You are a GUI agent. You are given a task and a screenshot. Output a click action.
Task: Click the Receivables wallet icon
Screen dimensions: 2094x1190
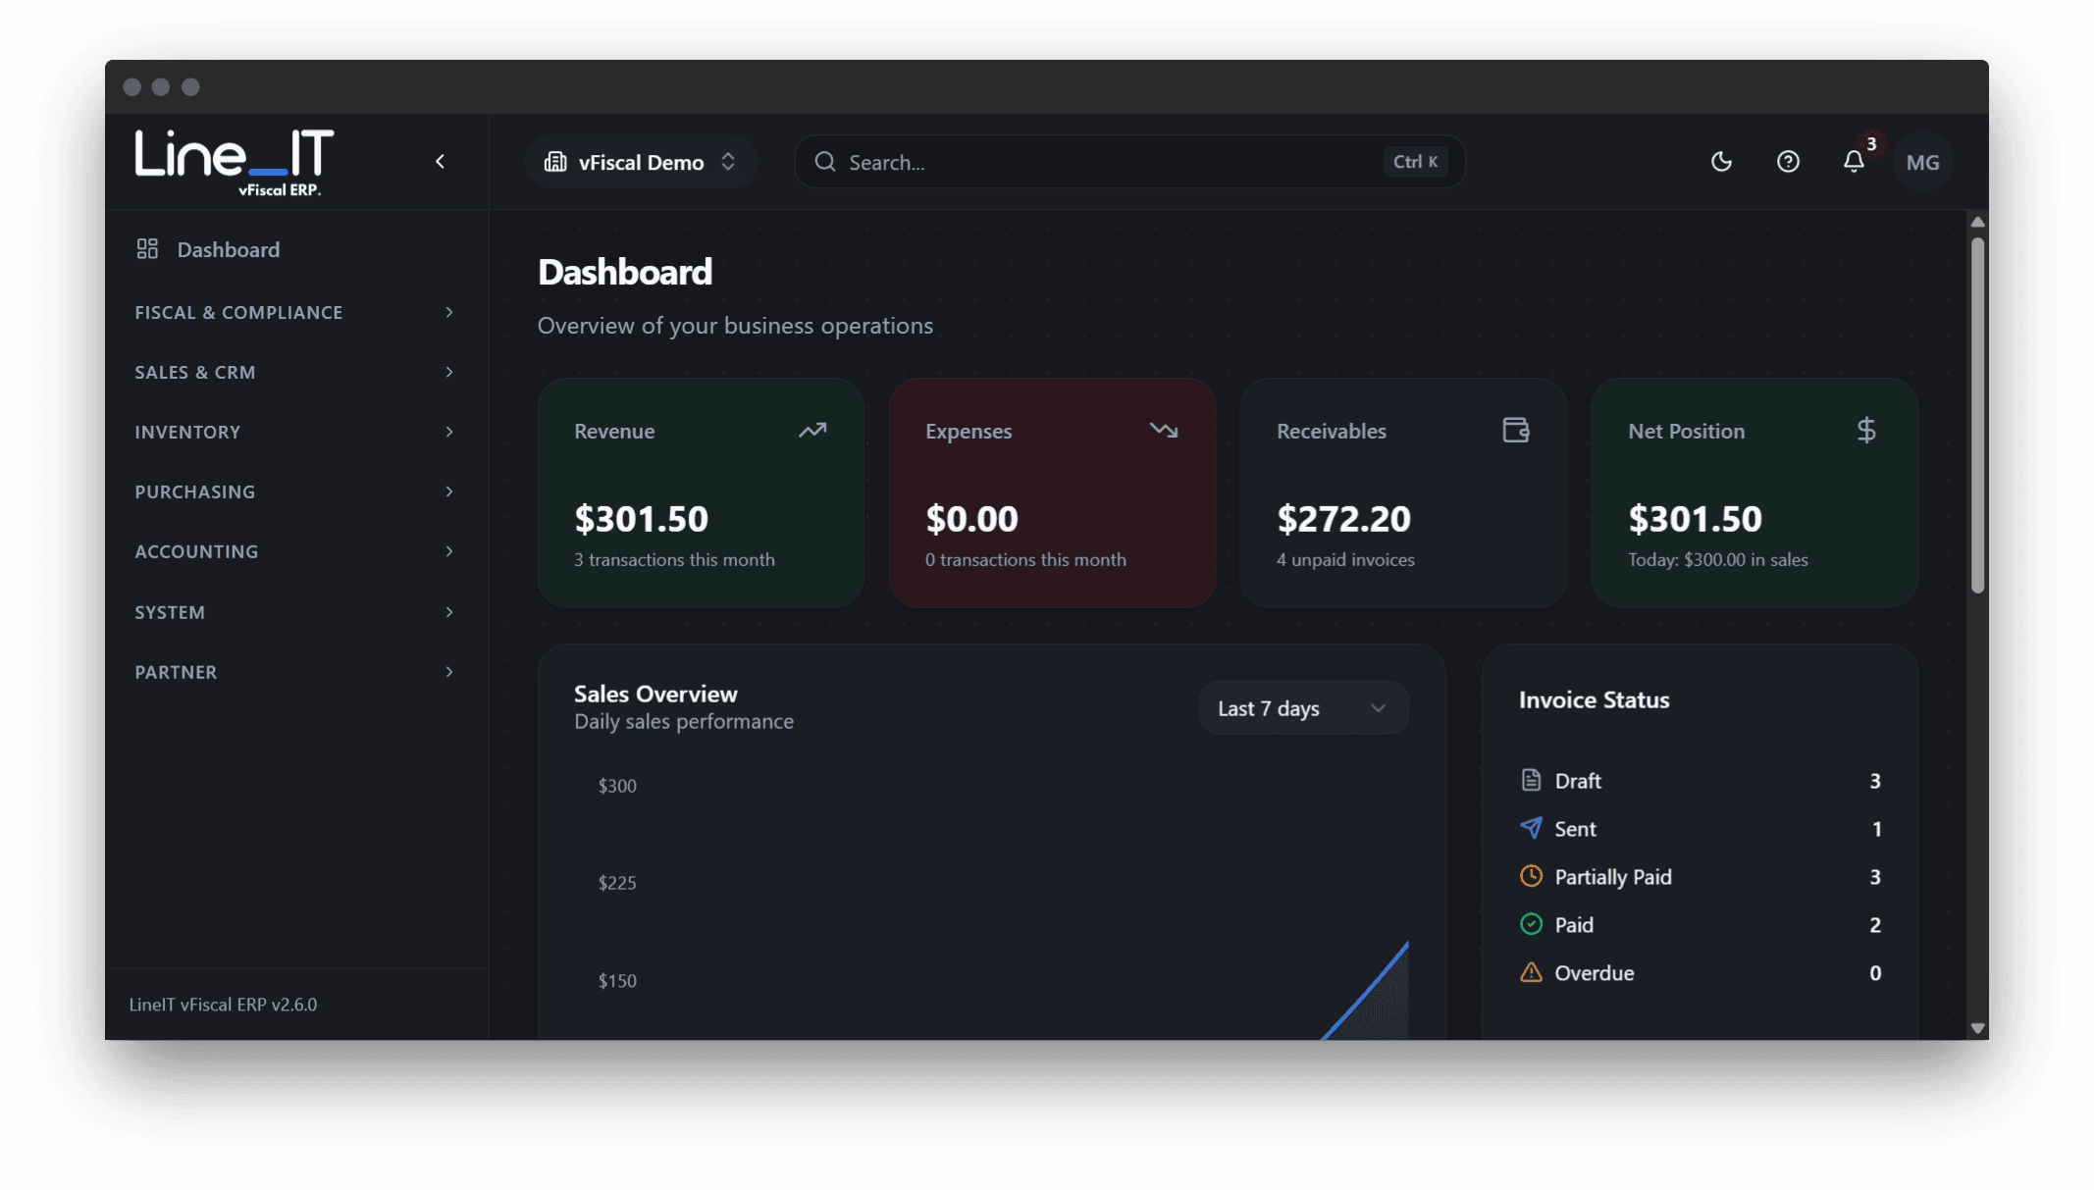(x=1514, y=430)
